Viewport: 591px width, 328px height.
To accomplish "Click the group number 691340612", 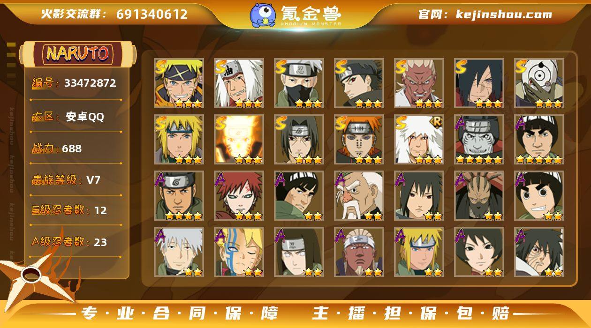I will pos(152,14).
